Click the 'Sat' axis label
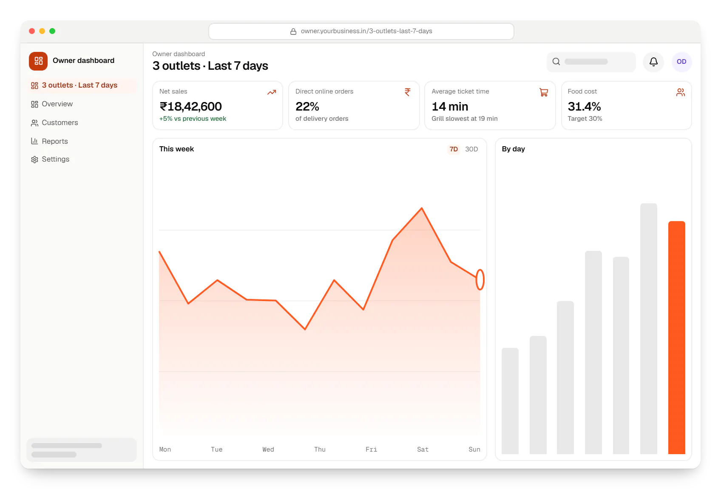The width and height of the screenshot is (721, 489). 423,449
